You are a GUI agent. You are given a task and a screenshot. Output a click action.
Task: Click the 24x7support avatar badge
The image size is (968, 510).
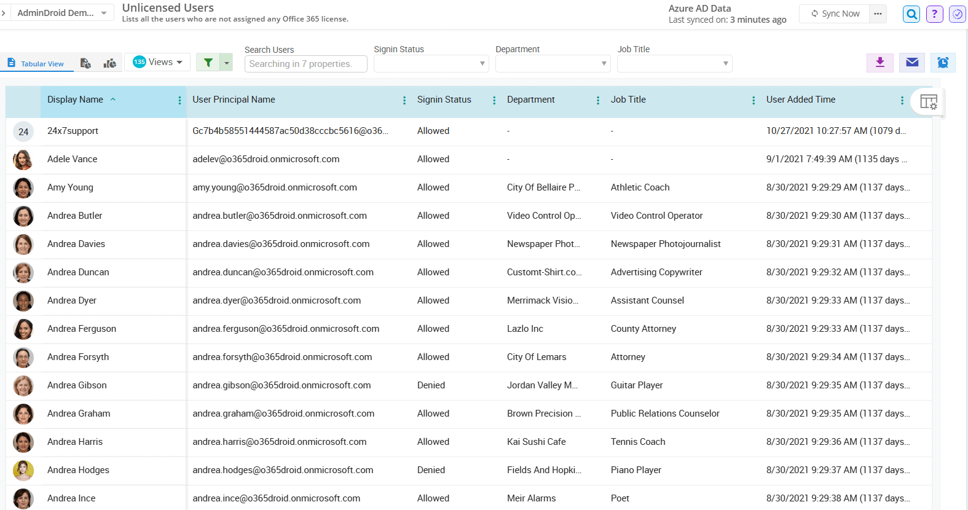(x=23, y=131)
